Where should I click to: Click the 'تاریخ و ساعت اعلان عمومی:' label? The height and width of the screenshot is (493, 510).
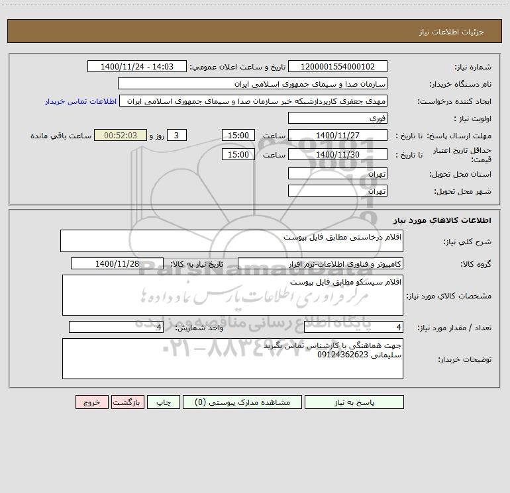pos(238,67)
